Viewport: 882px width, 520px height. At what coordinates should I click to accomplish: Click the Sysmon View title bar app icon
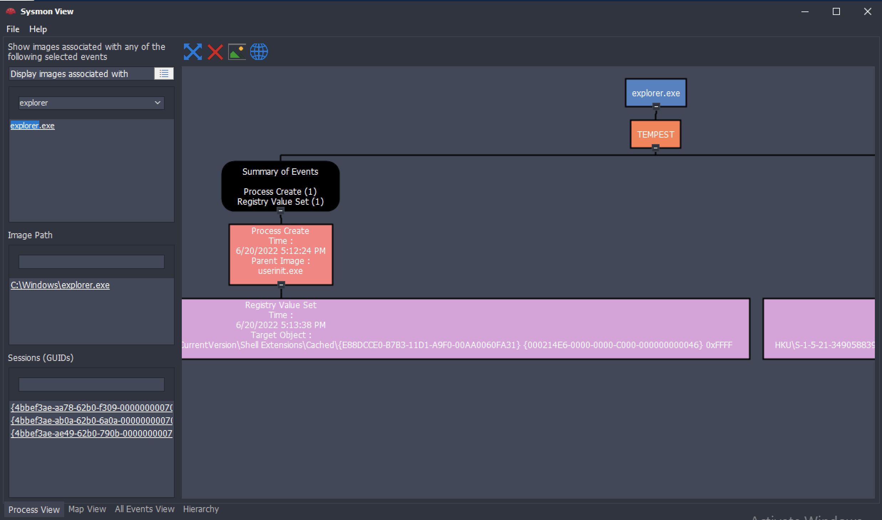pyautogui.click(x=11, y=11)
